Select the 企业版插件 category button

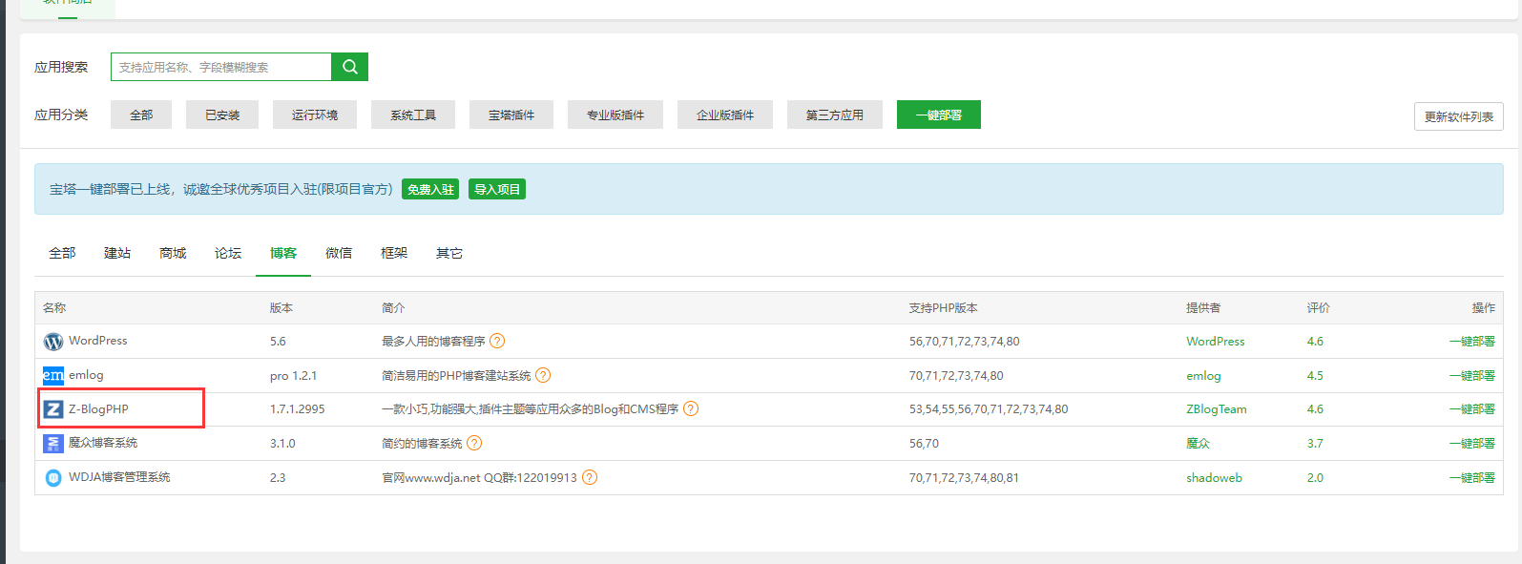point(725,115)
